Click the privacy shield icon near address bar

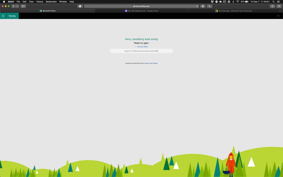point(80,6)
